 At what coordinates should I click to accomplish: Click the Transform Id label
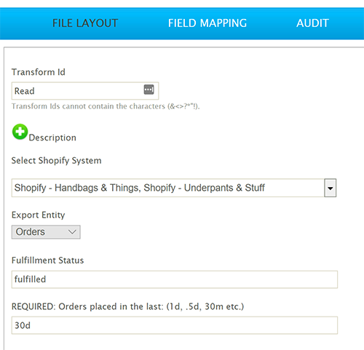pos(39,72)
